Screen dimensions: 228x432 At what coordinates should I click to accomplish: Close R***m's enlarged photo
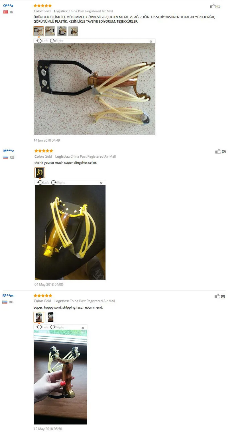(83, 328)
